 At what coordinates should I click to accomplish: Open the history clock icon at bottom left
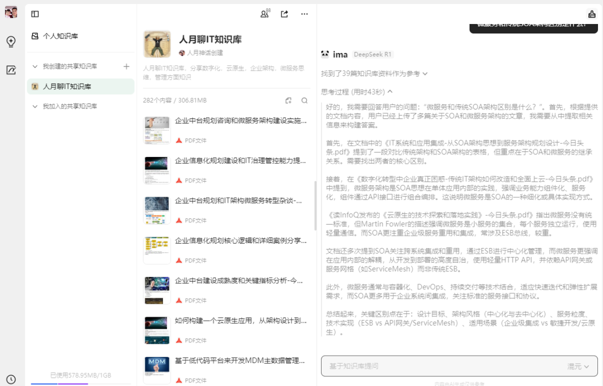(x=11, y=379)
